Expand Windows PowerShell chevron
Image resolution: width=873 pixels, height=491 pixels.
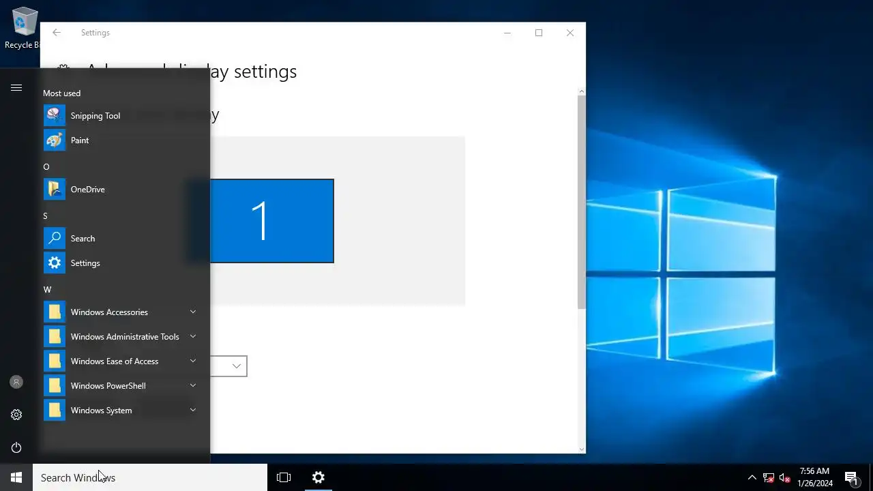[193, 386]
